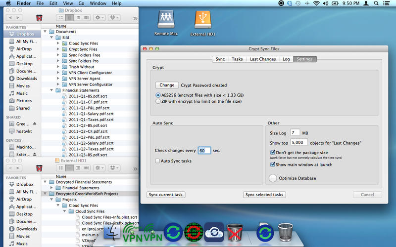Collapse Financial Statements folder in Dropbox window

[x=51, y=90]
